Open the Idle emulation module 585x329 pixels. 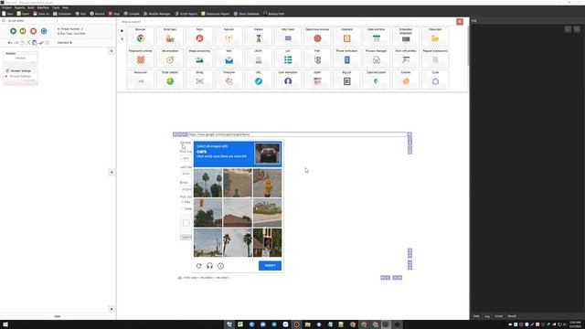point(170,58)
